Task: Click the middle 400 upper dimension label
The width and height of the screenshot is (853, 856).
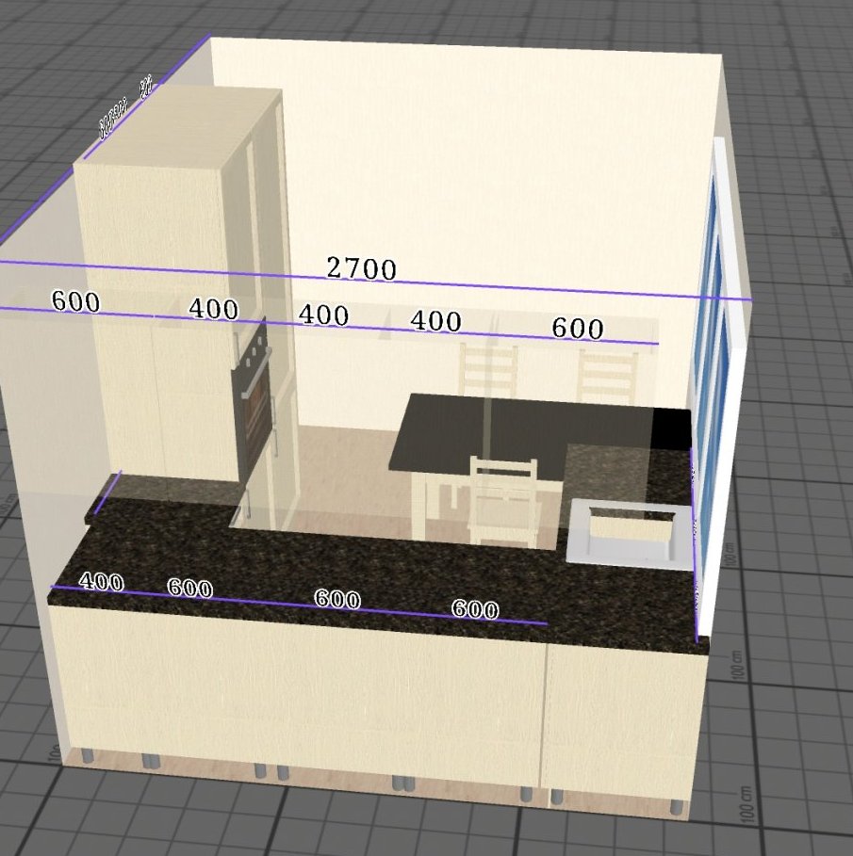Action: pyautogui.click(x=324, y=315)
